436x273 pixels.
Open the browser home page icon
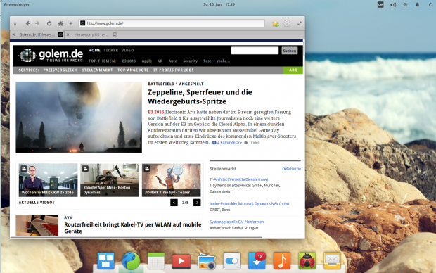[60, 23]
